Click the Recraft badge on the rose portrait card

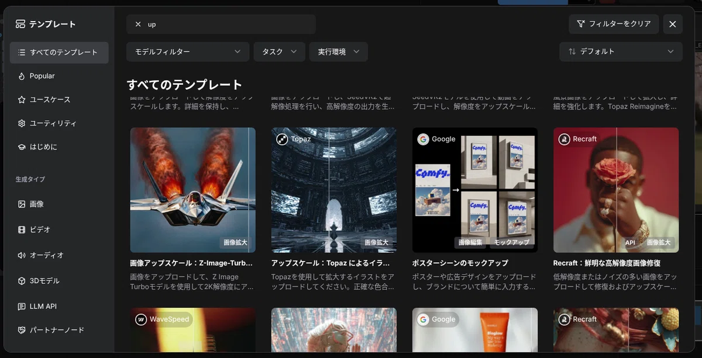point(579,139)
